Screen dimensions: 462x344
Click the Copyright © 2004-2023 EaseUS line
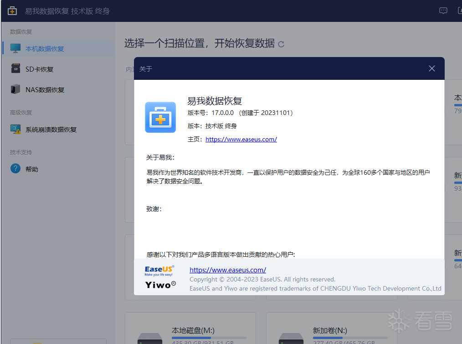click(x=262, y=279)
